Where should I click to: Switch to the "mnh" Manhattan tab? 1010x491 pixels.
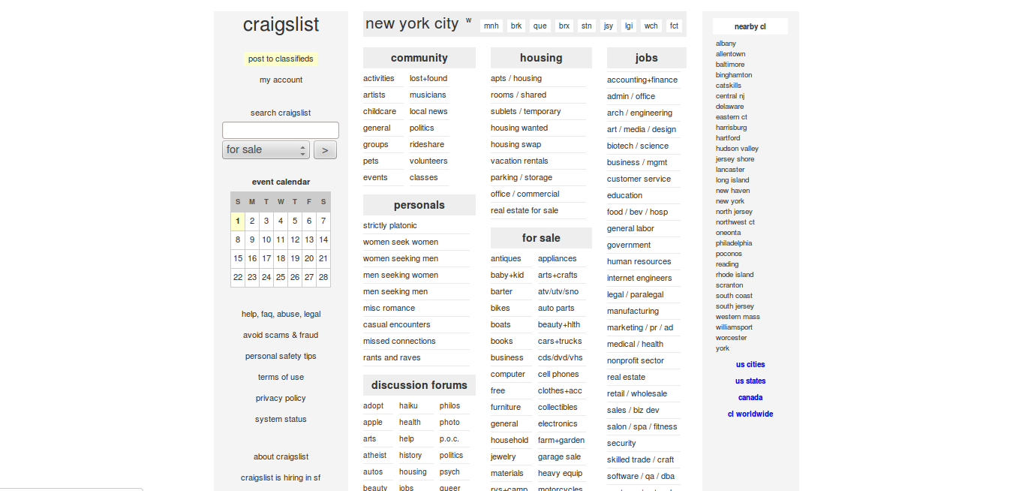491,25
